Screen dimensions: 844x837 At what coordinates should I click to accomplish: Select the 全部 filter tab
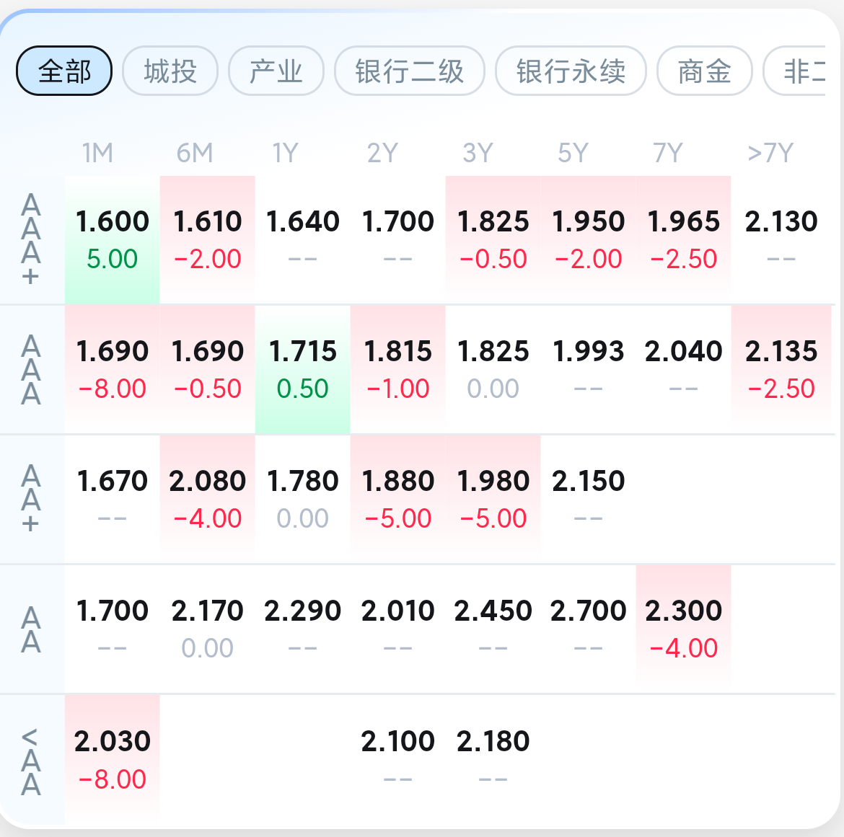pos(64,71)
